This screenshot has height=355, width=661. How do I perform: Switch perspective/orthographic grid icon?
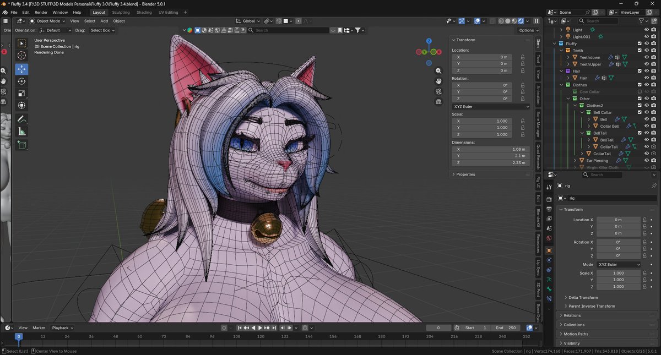pyautogui.click(x=438, y=101)
